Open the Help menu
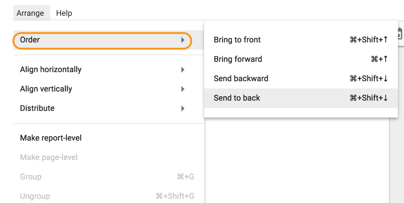 click(64, 13)
